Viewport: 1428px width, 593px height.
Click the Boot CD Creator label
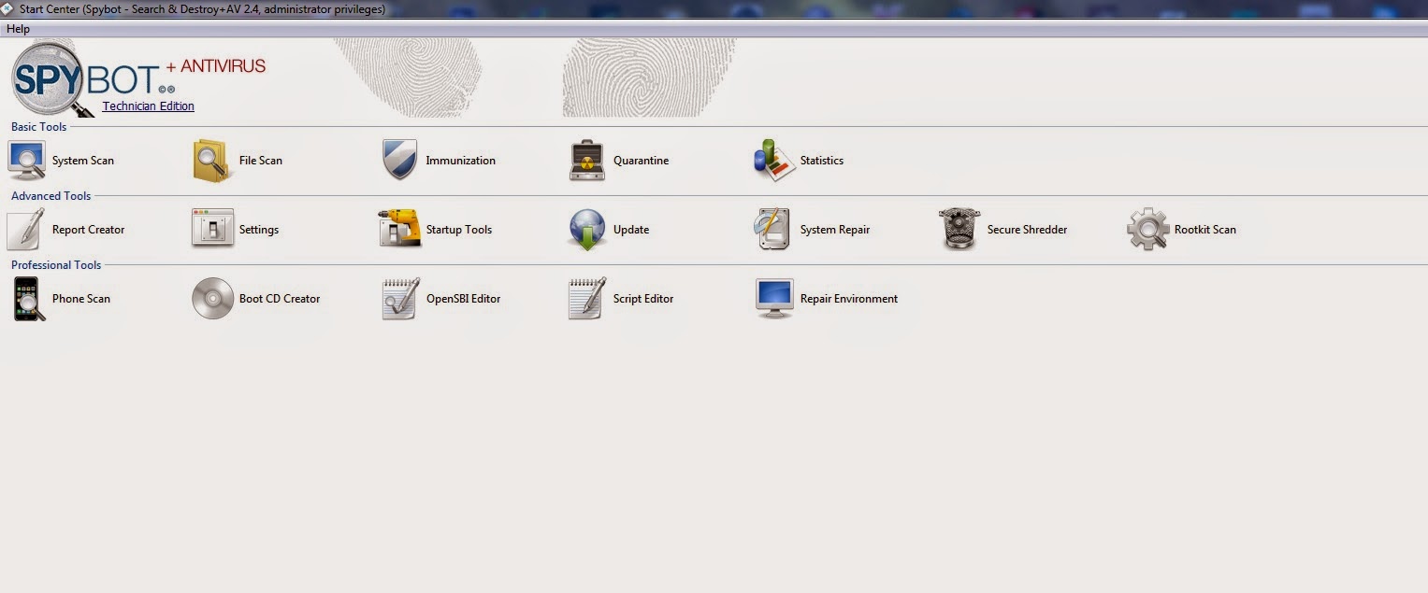pos(280,299)
